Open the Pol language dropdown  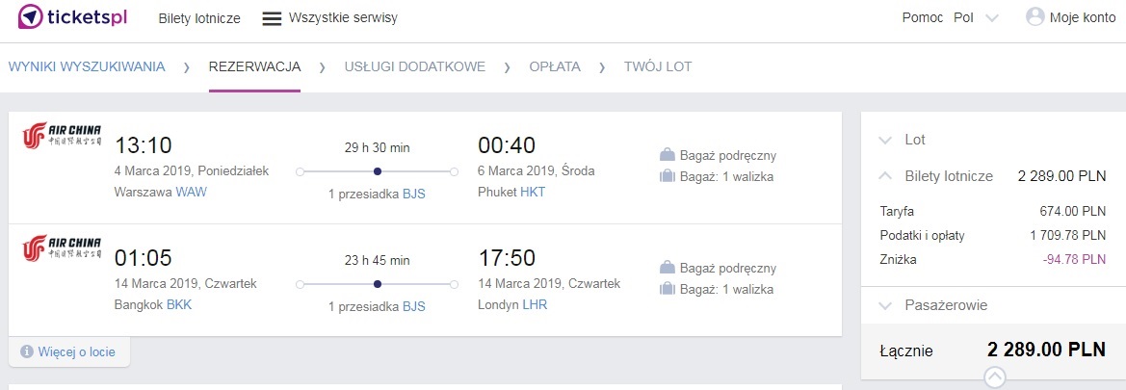[x=976, y=18]
